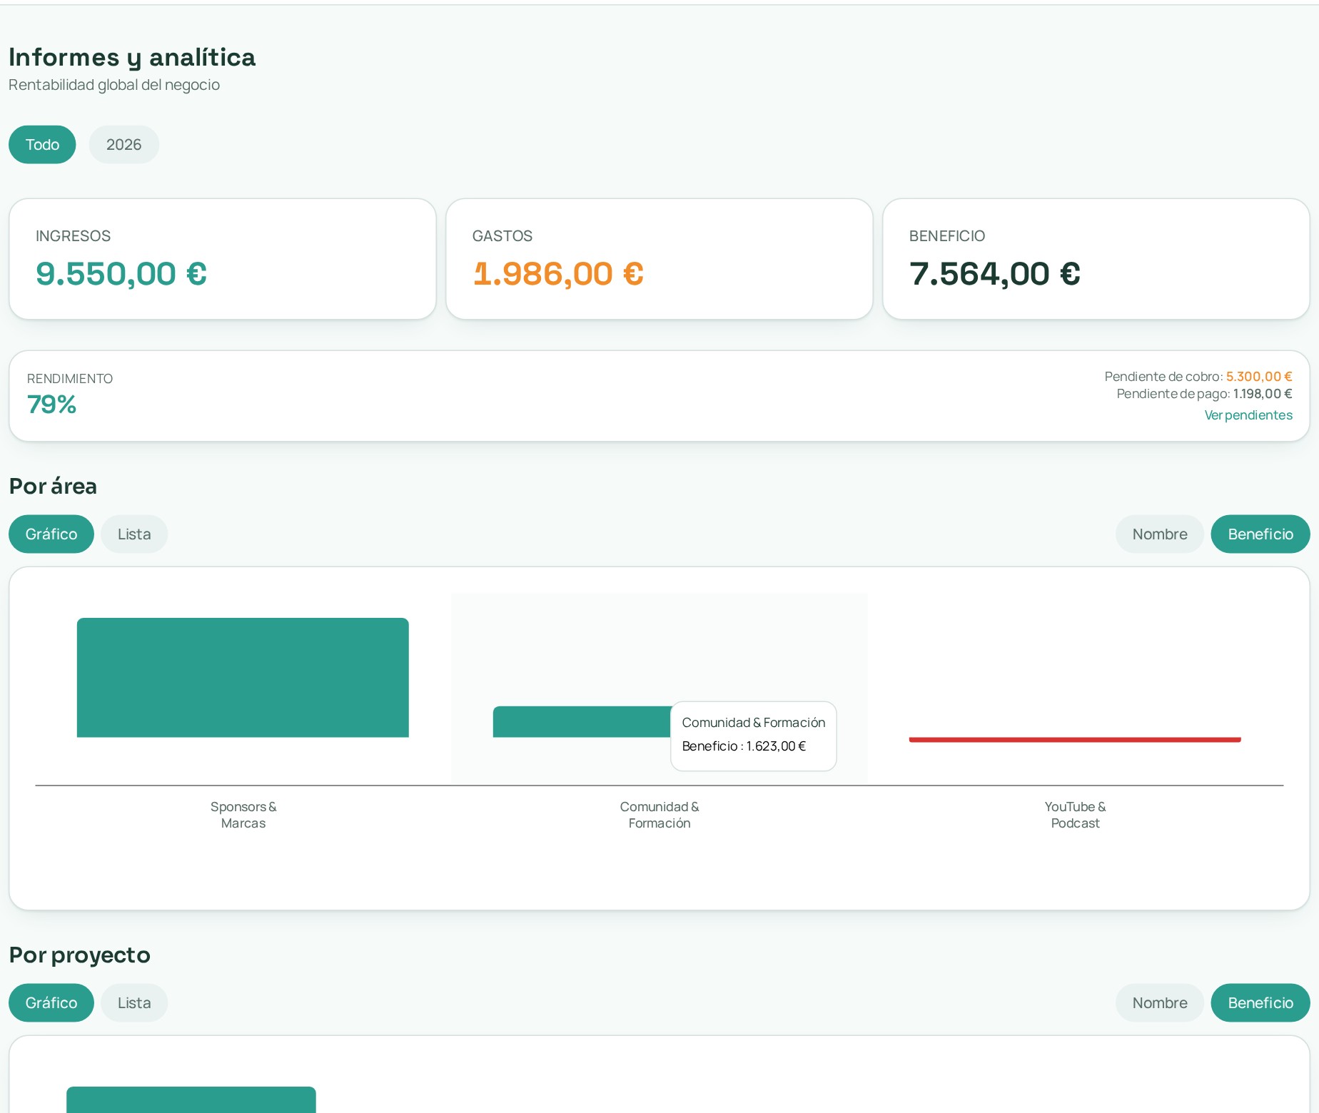
Task: Open the Gastos 1.986,00 € card
Action: [x=659, y=259]
